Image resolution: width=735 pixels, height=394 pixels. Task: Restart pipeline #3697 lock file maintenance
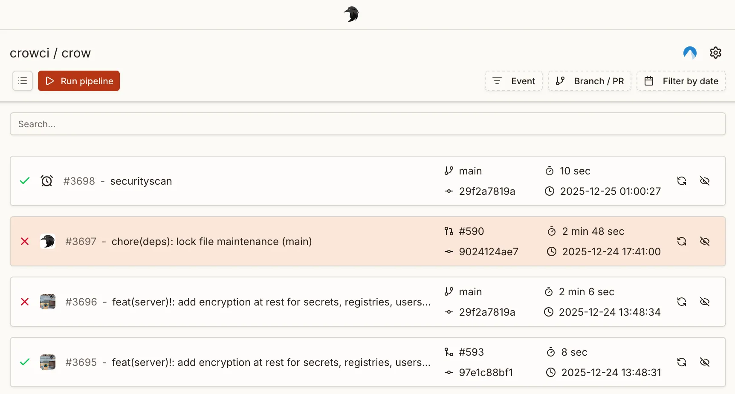tap(682, 241)
